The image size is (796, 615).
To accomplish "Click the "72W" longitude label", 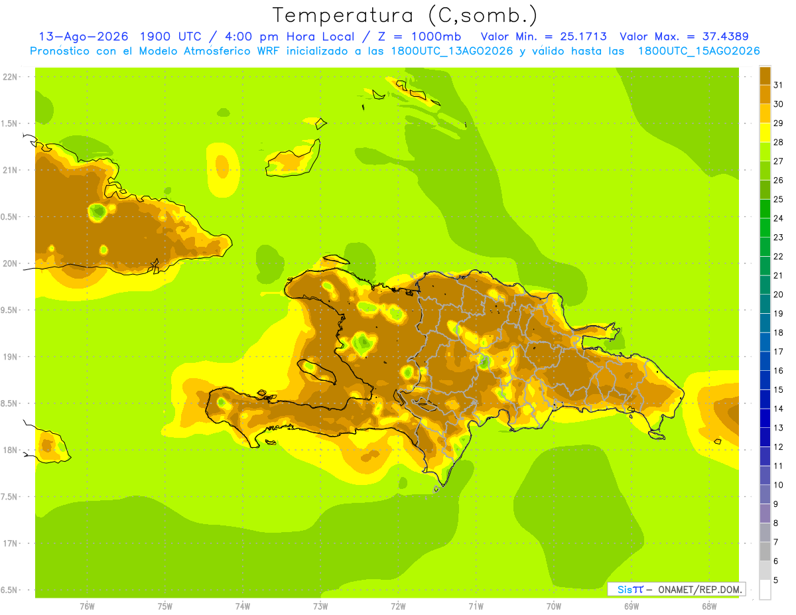I will click(x=398, y=606).
